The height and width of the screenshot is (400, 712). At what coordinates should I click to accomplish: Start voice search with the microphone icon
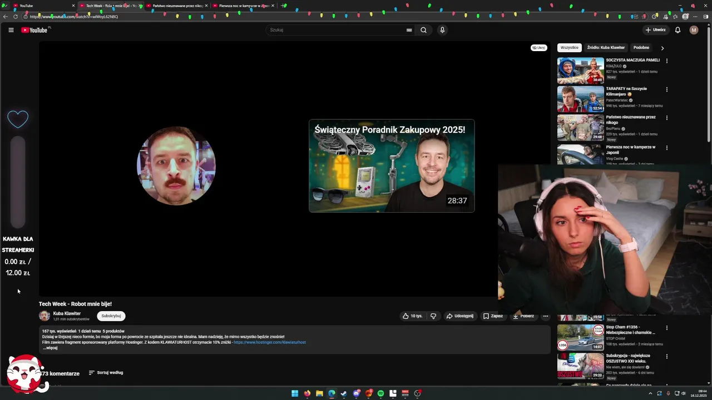click(442, 30)
